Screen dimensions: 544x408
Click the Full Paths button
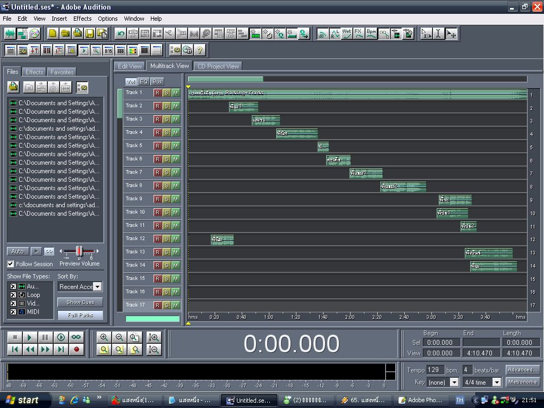pos(80,315)
